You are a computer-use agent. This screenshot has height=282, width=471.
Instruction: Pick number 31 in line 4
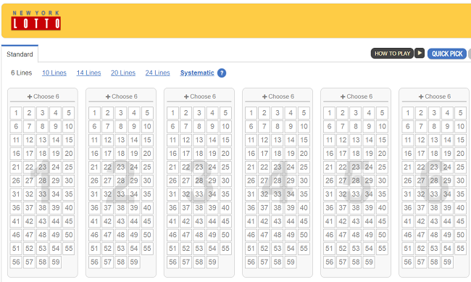point(251,194)
